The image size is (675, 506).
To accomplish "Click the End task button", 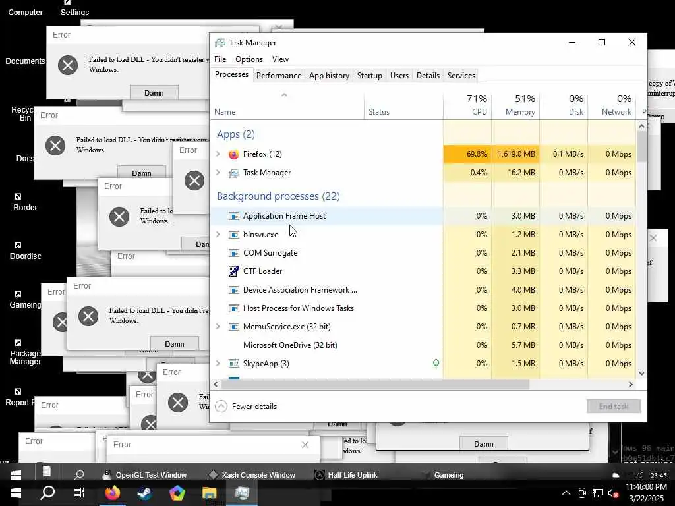I will tap(614, 406).
